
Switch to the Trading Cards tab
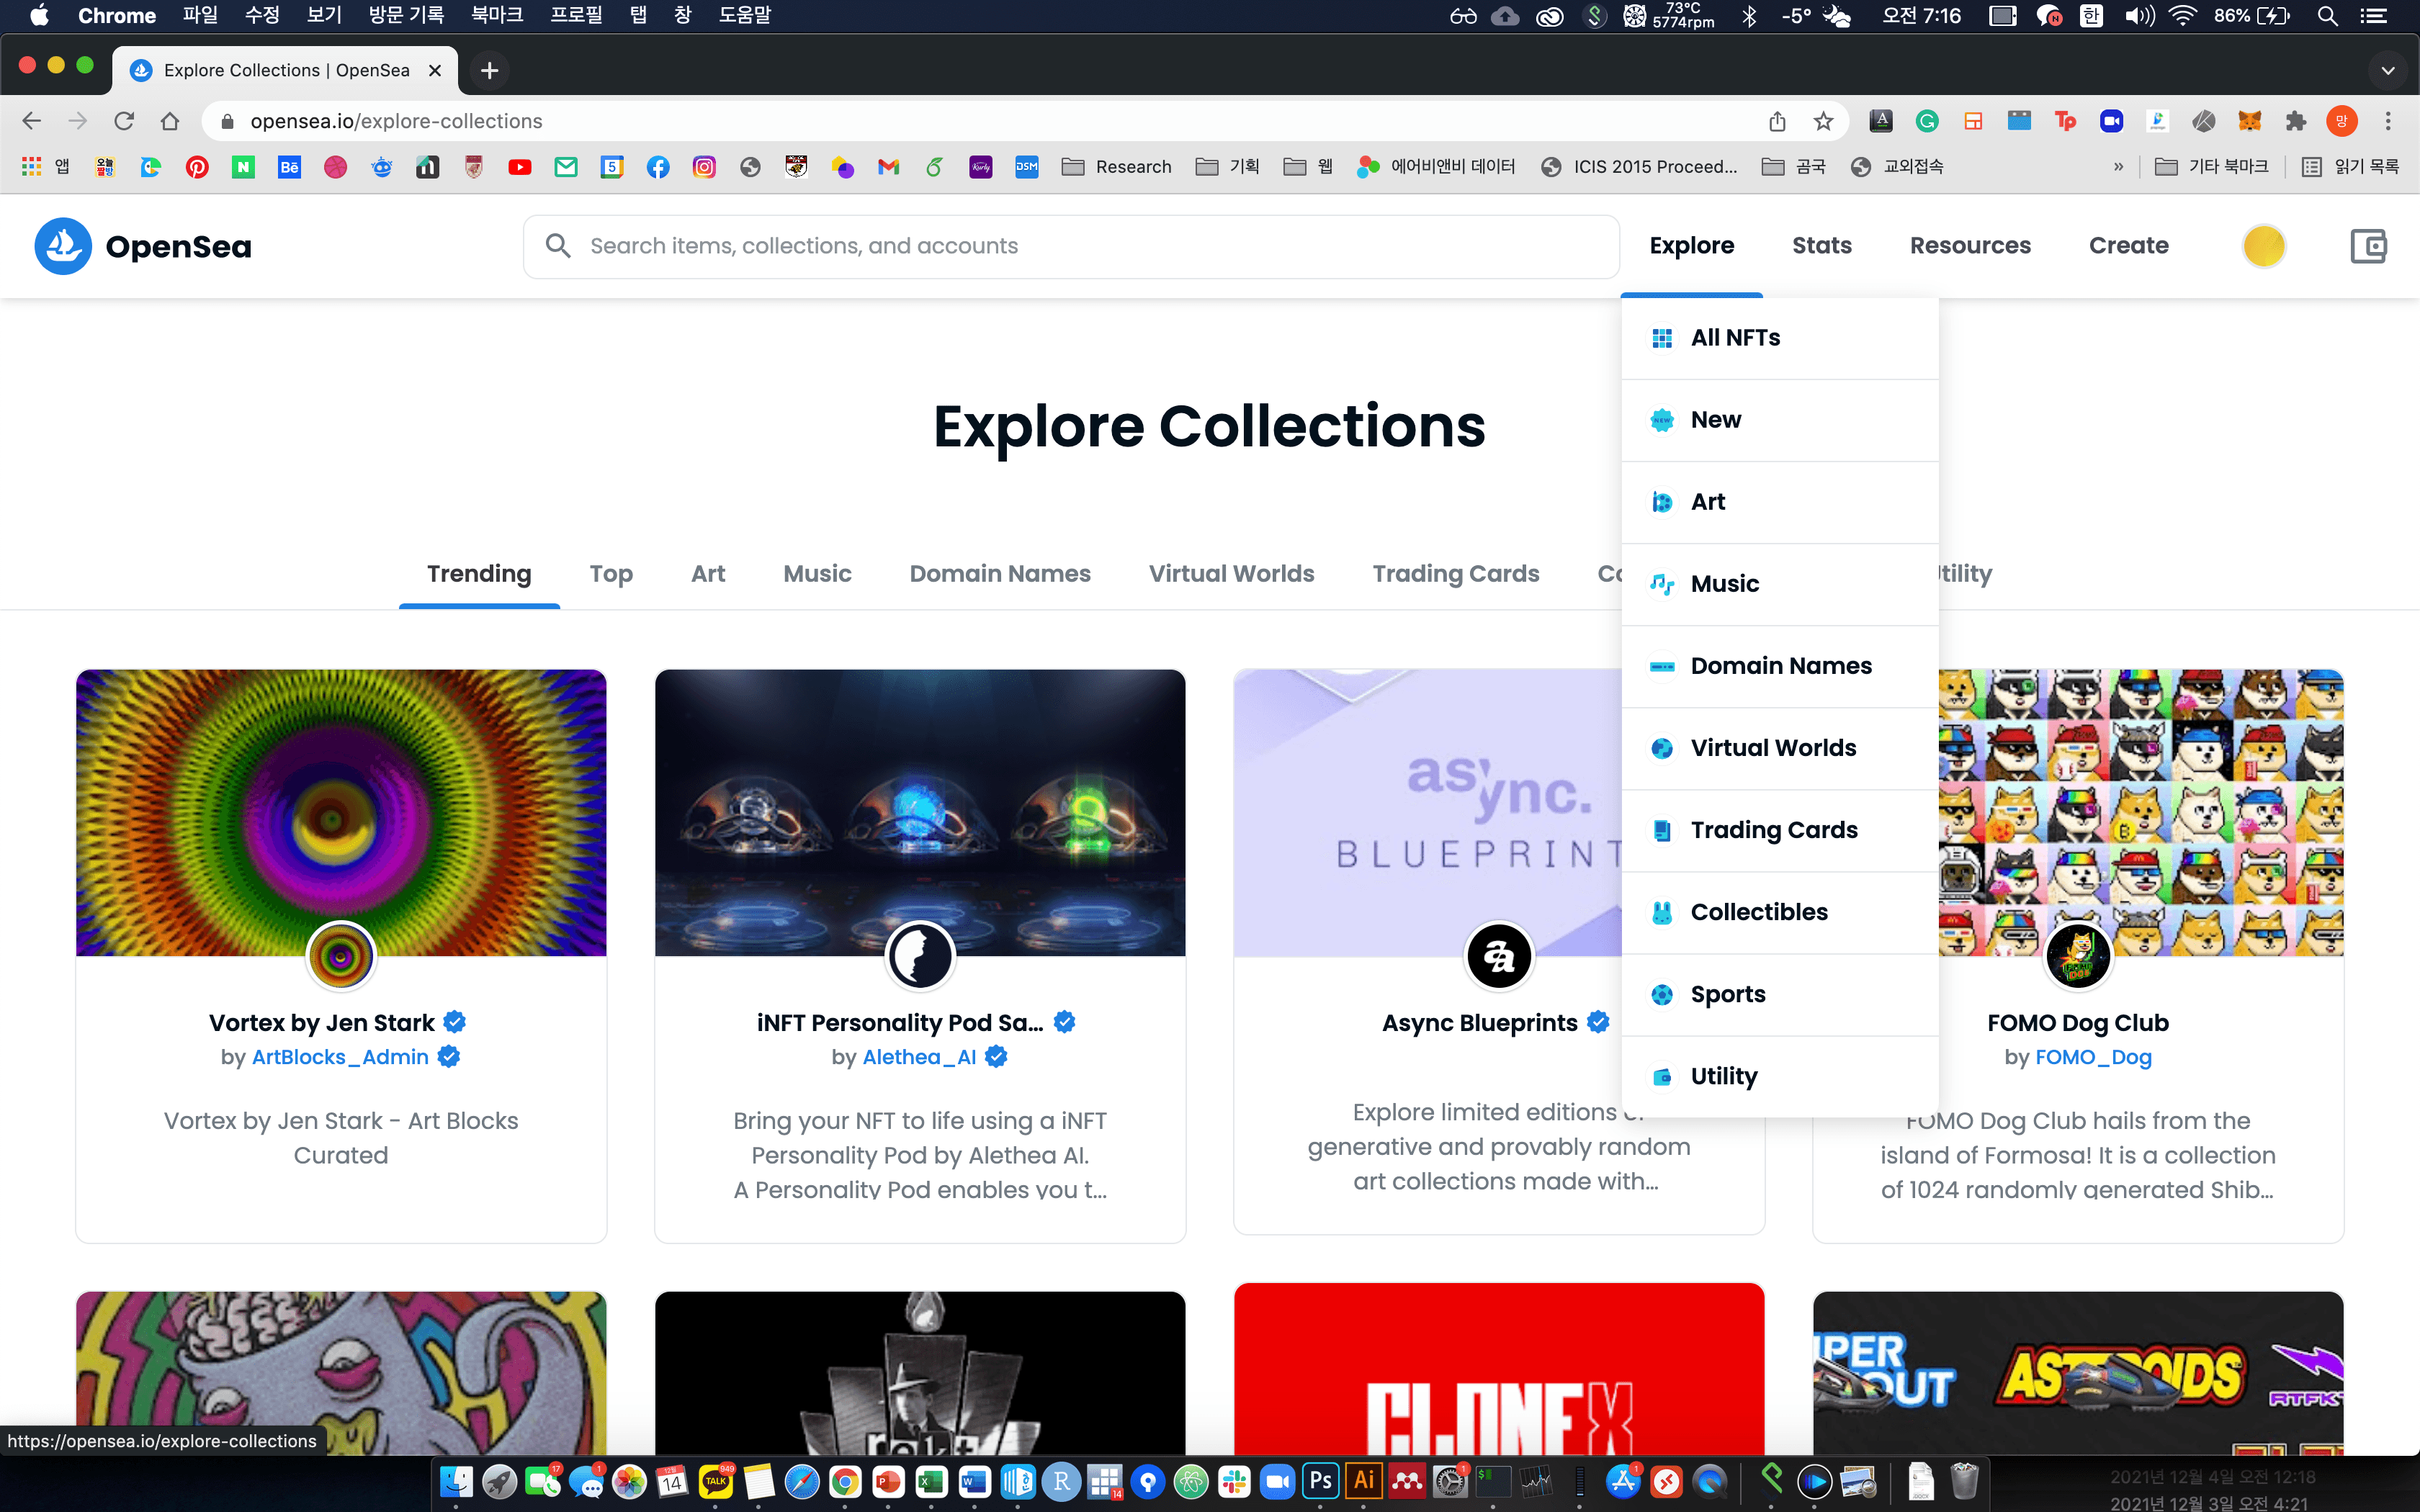[x=1455, y=574]
